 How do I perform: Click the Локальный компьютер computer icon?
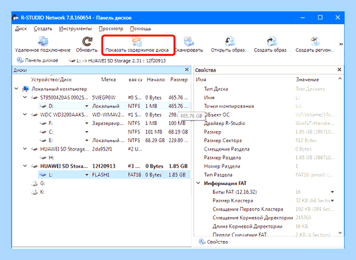point(25,89)
